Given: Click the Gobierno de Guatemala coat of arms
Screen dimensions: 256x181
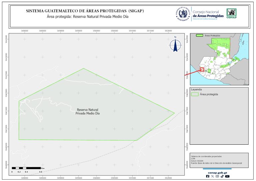Looking at the screenshot, I should (x=183, y=14).
